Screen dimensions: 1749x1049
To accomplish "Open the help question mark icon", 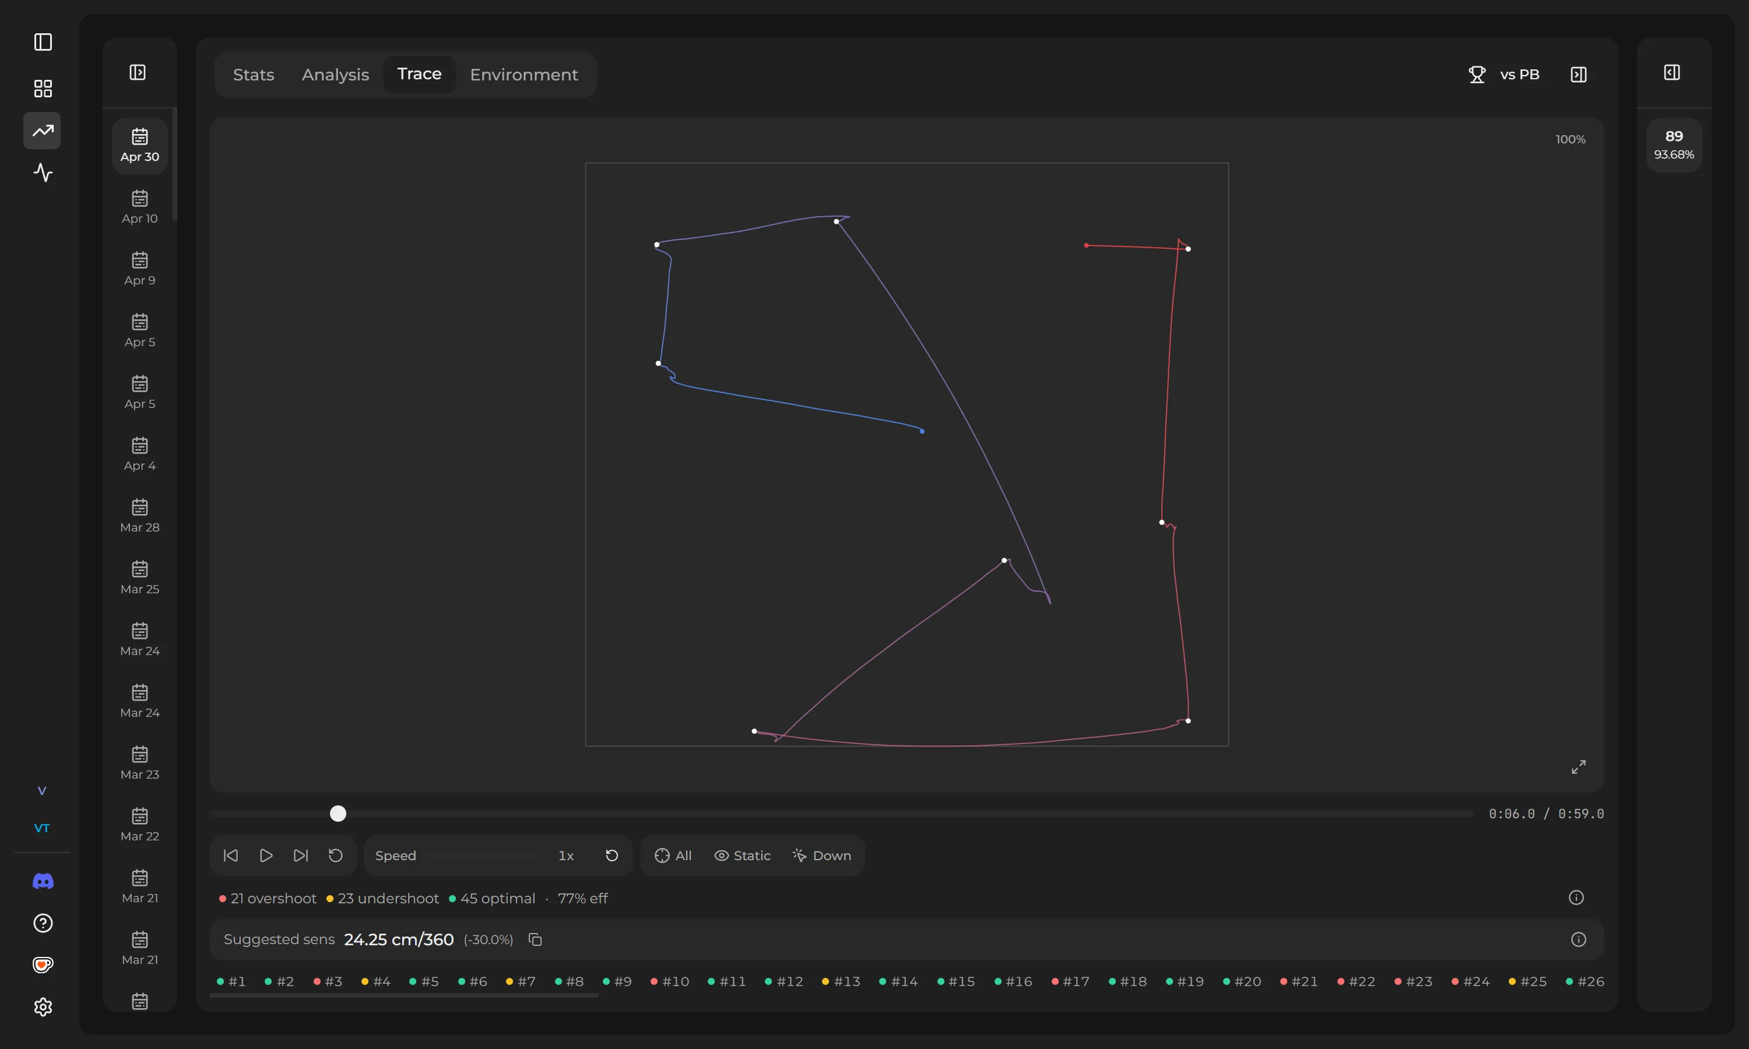I will [x=43, y=923].
